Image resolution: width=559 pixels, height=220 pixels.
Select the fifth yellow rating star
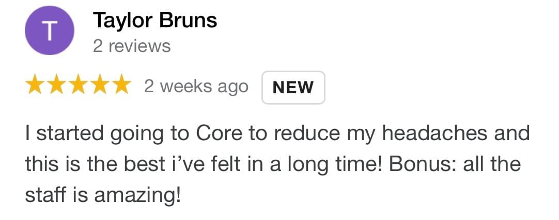coord(120,86)
